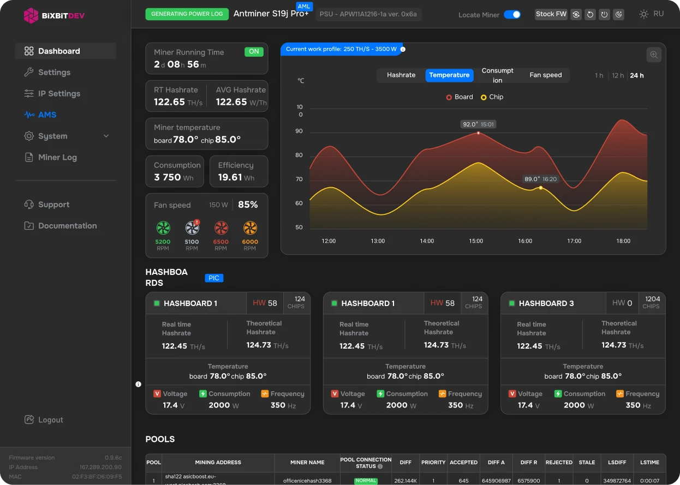Viewport: 680px width, 485px height.
Task: Toggle the Board legend series
Action: (460, 97)
